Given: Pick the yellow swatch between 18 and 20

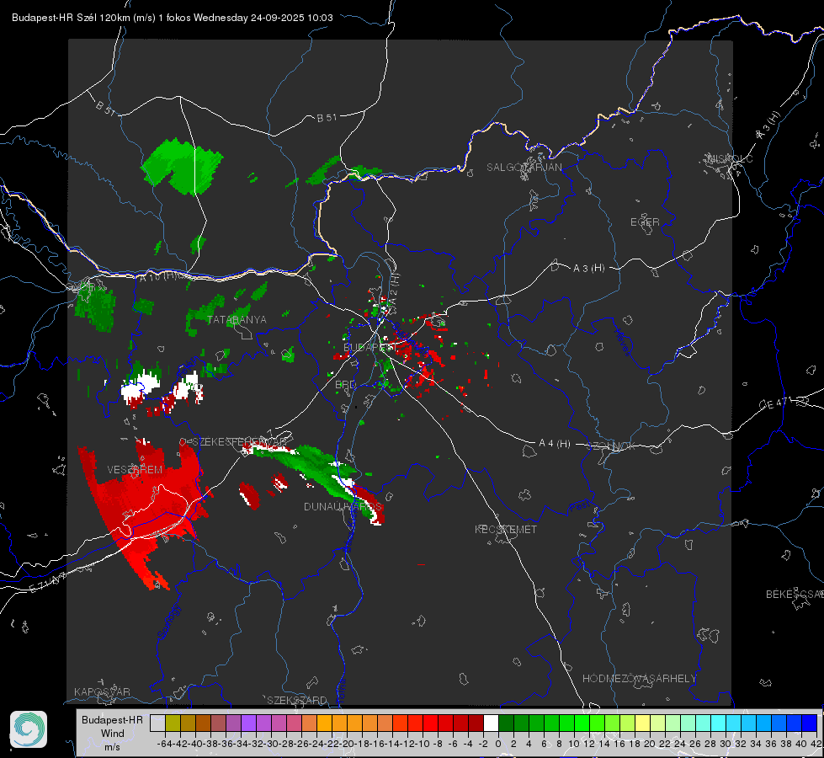Looking at the screenshot, I should pos(642,723).
